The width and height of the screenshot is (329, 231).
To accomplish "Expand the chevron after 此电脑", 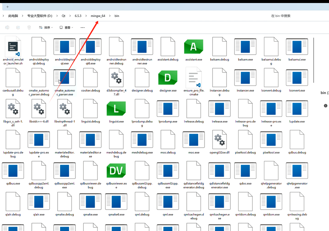I will (22, 16).
